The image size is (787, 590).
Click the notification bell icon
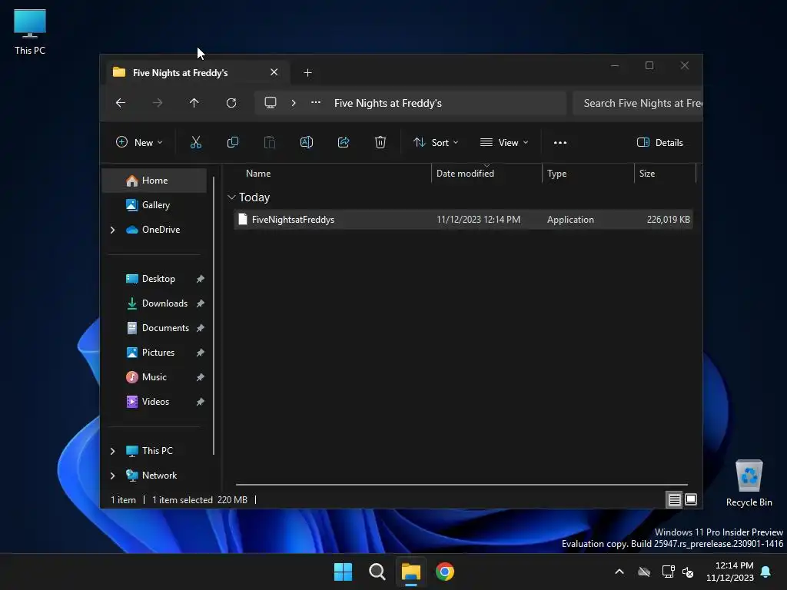(766, 572)
